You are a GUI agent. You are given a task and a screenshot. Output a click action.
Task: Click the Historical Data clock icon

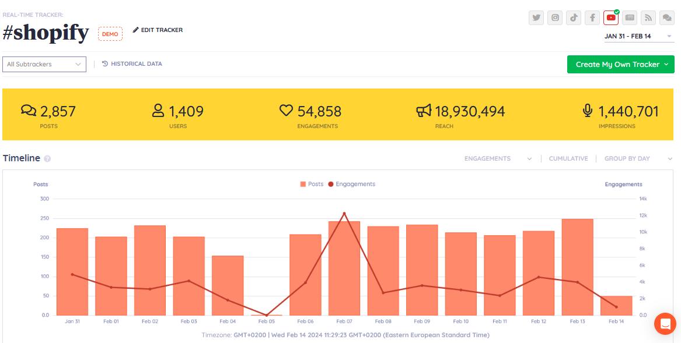104,63
